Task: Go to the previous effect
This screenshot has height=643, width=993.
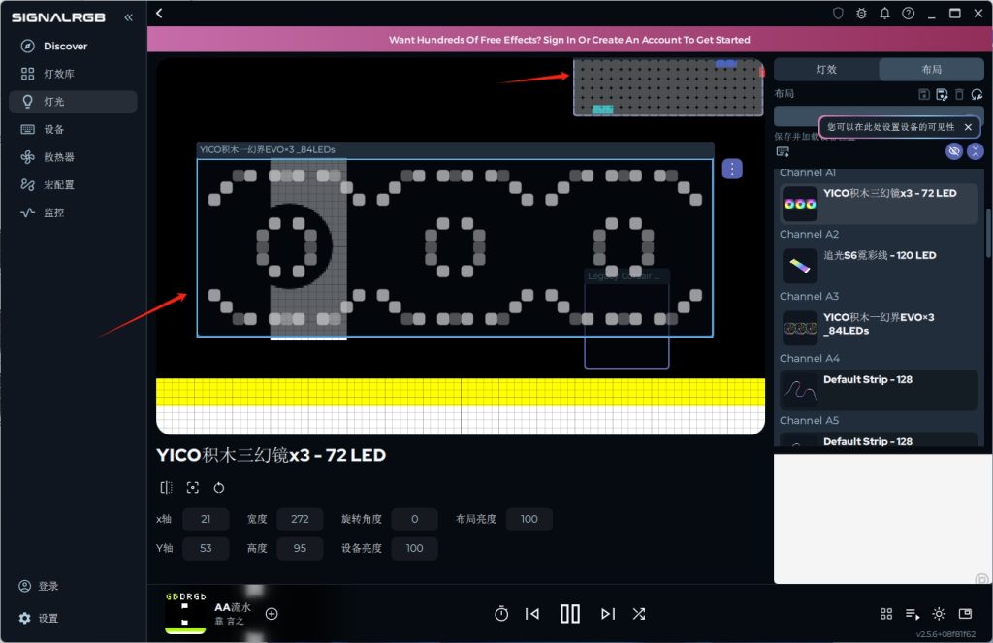Action: [x=532, y=613]
